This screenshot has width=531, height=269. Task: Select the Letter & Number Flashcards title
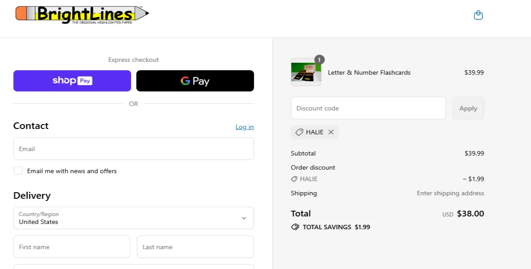[x=369, y=72]
